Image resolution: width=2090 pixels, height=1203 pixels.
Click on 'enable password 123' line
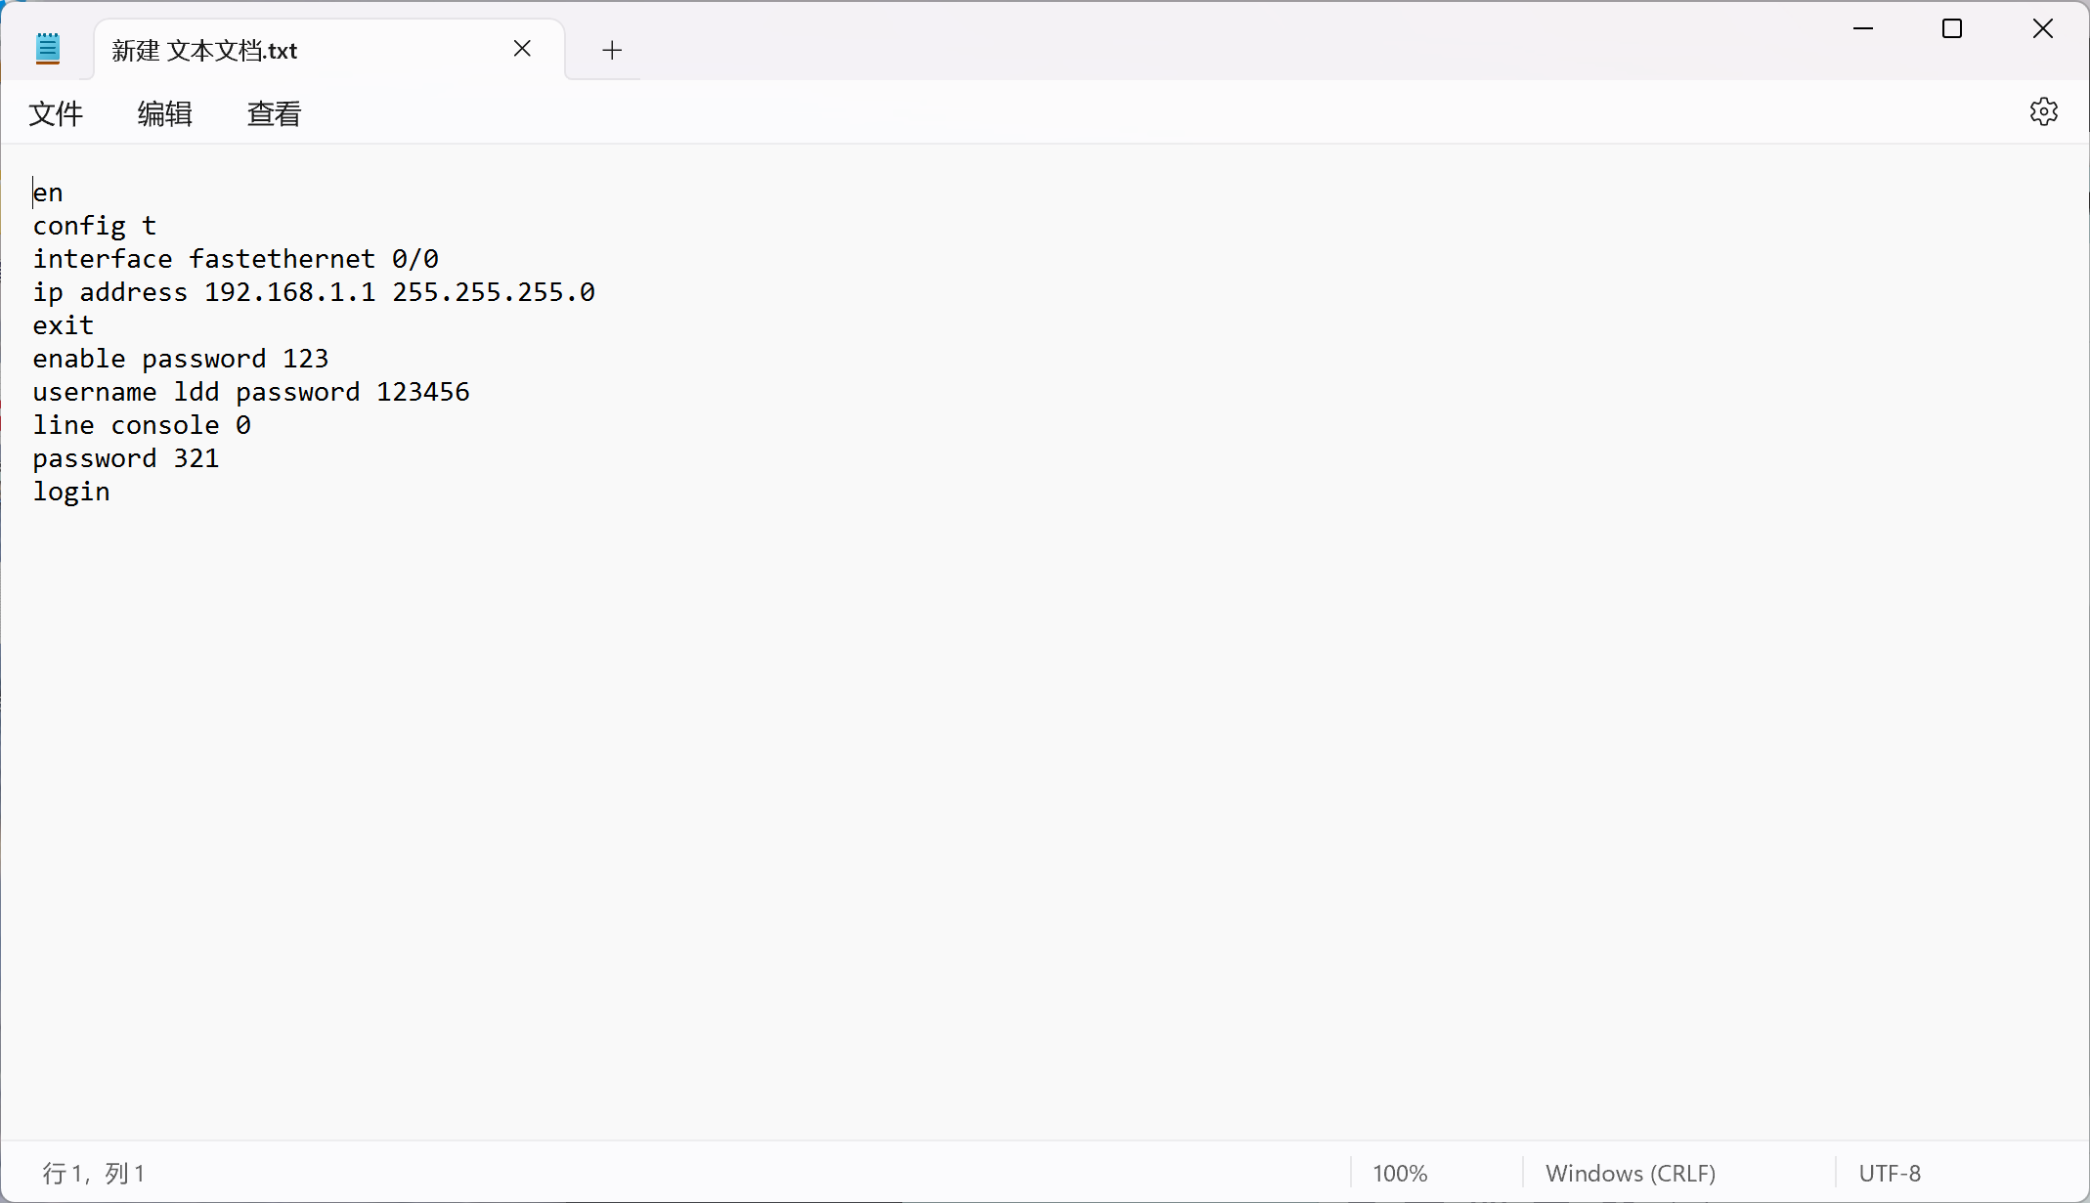pyautogui.click(x=180, y=359)
